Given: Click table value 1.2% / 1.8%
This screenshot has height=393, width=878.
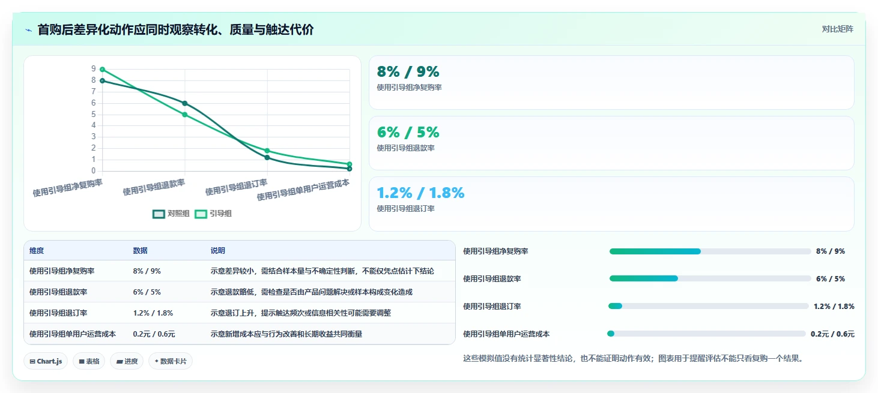Looking at the screenshot, I should [153, 313].
